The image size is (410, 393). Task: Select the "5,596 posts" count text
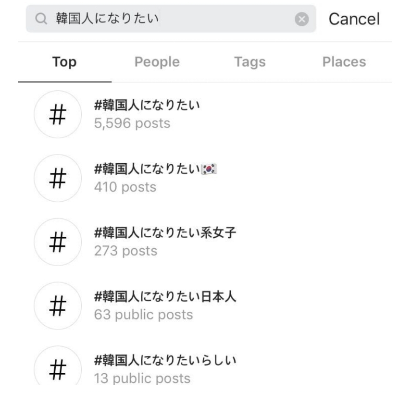pyautogui.click(x=132, y=123)
